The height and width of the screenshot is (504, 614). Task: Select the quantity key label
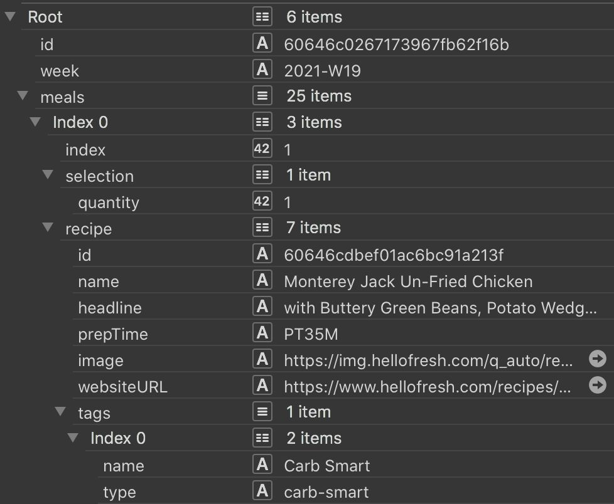[109, 202]
